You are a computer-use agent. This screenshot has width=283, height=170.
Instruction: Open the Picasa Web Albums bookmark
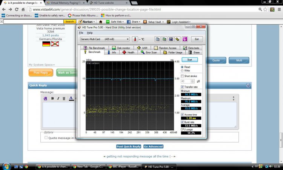click(83, 15)
